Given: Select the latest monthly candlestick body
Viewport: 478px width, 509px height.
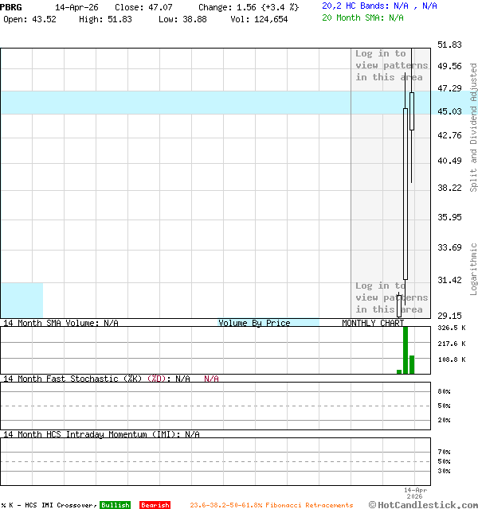Looking at the screenshot, I should (x=412, y=106).
